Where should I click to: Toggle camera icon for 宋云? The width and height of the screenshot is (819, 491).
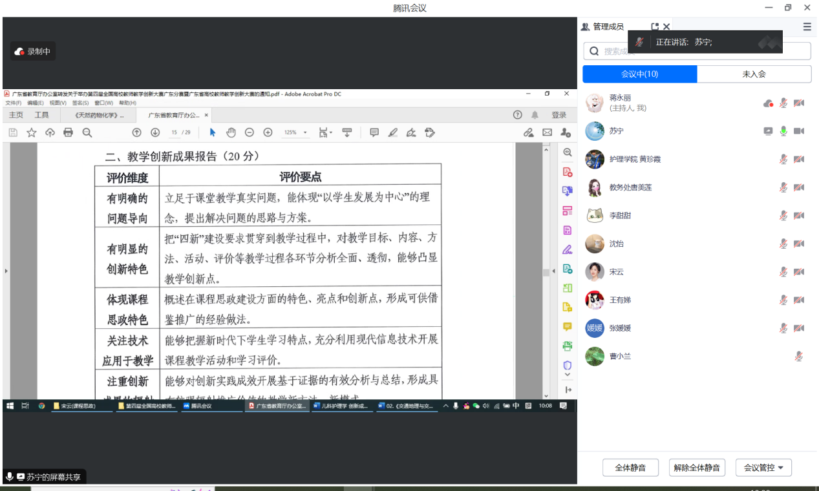coord(799,272)
